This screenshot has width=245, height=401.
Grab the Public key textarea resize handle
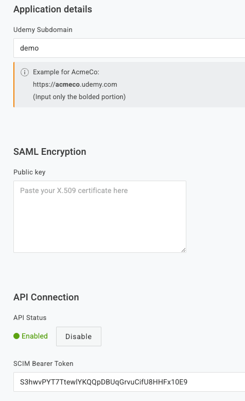pos(183,250)
